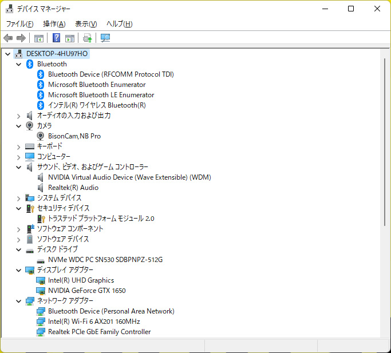
Task: Expand the コンピューター category
Action: [x=19, y=157]
